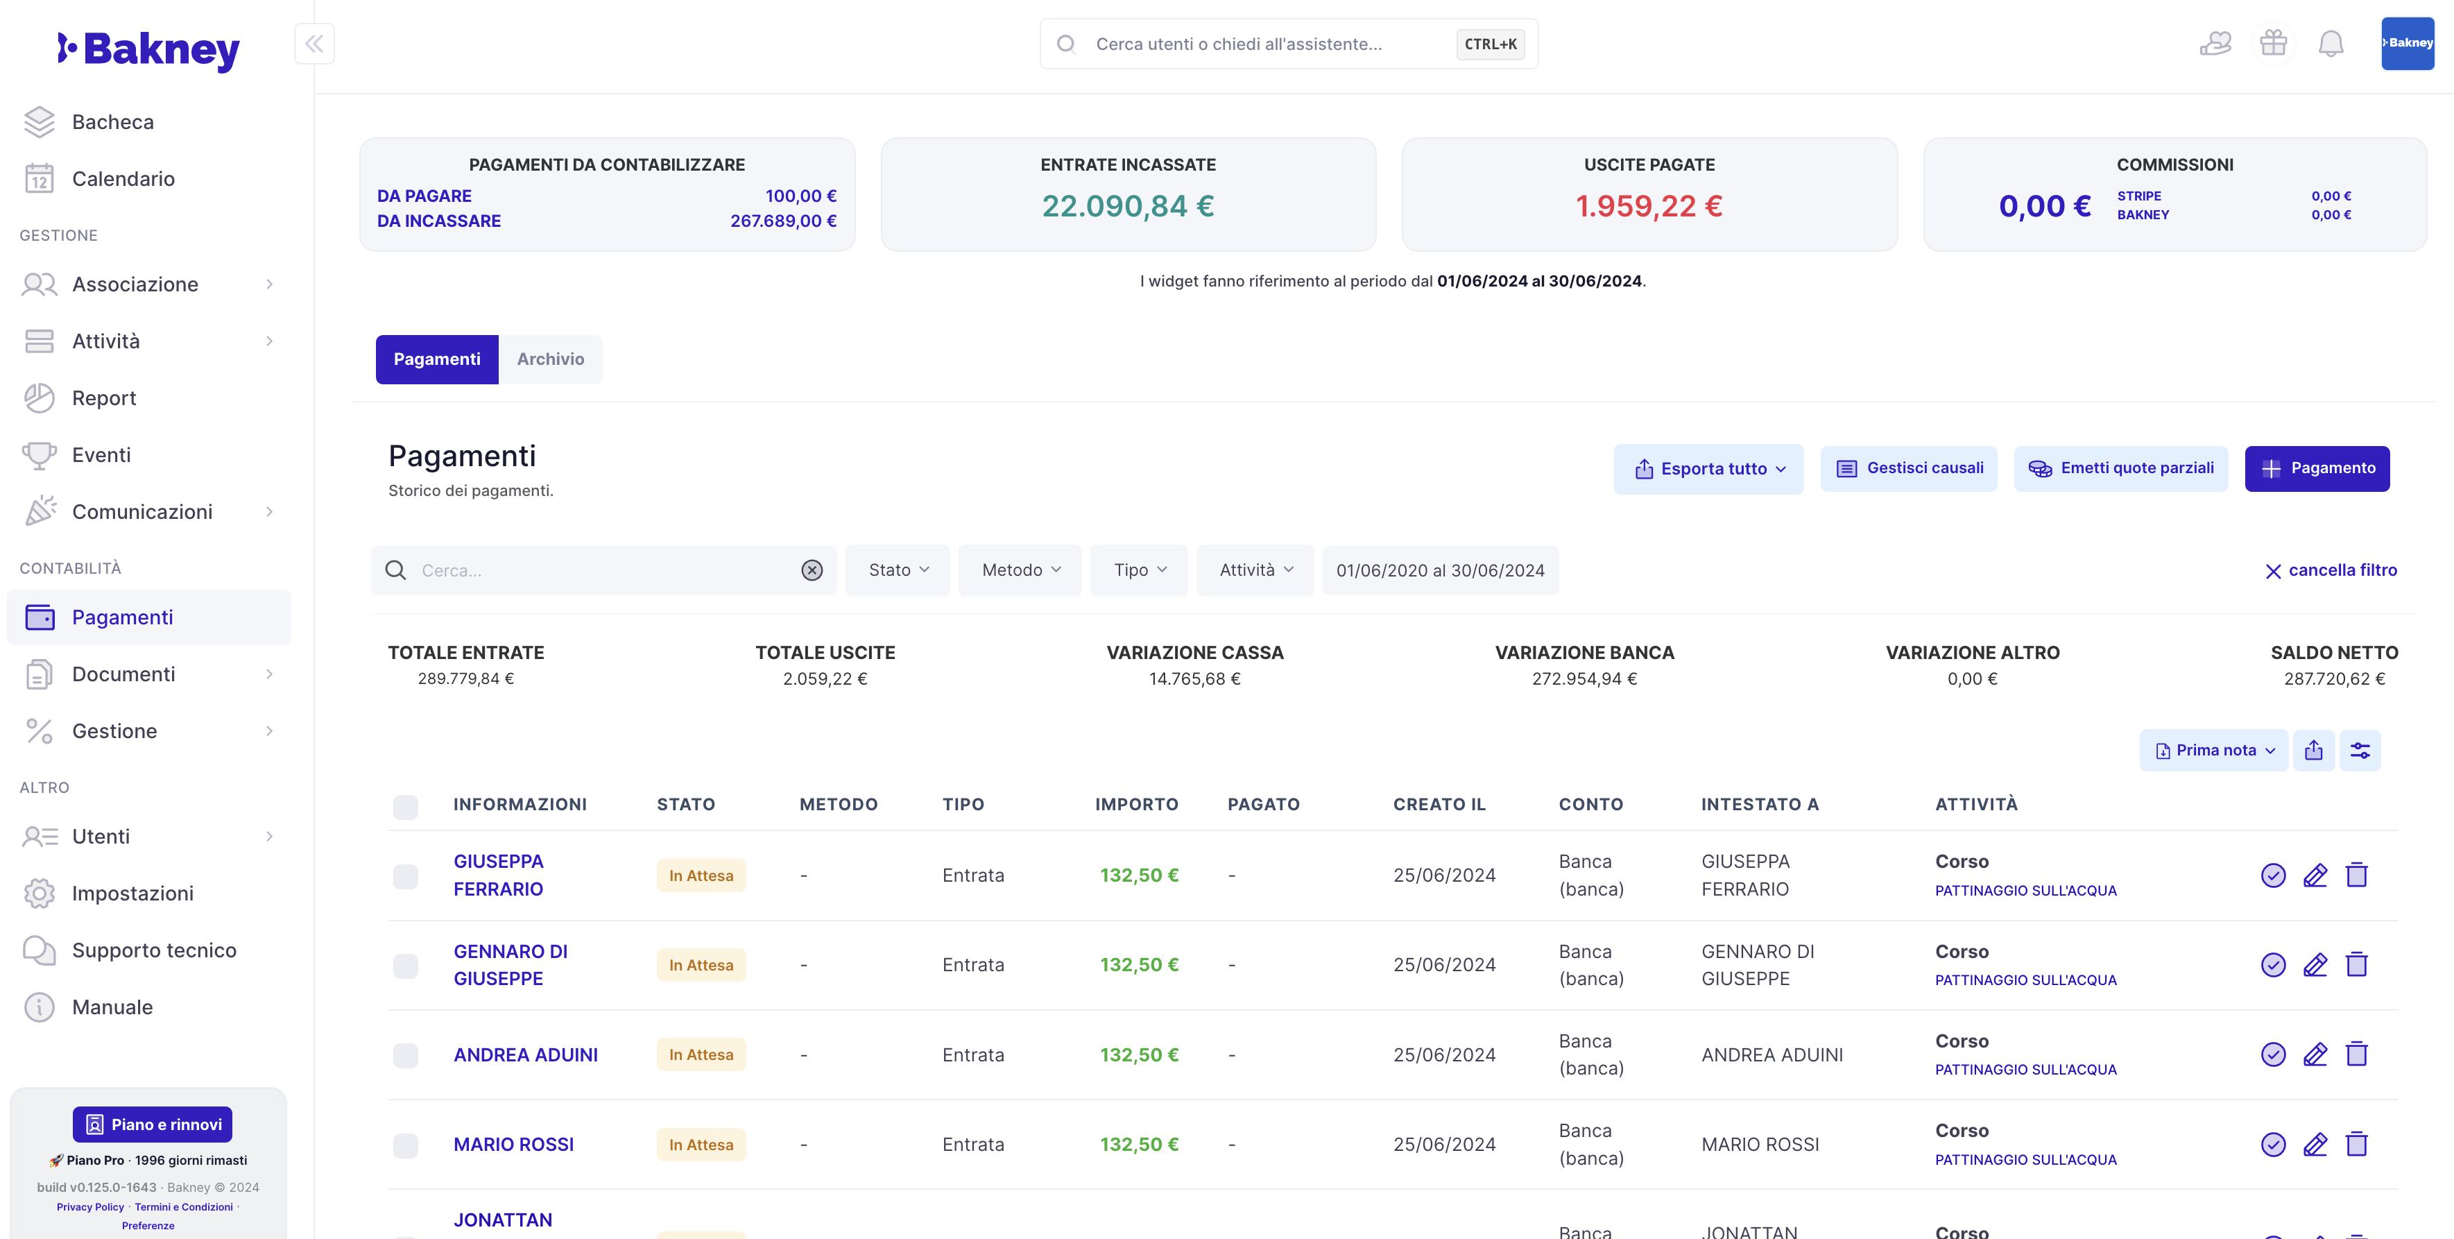Open Calendario in the sidebar
The image size is (2454, 1239).
click(148, 179)
